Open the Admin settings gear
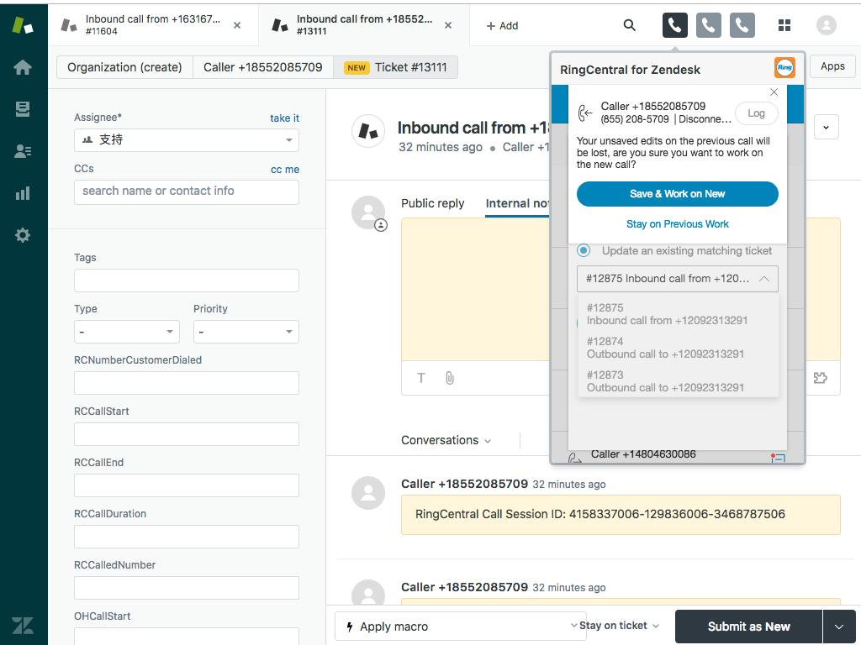Viewport: 861px width, 645px height. pos(23,235)
